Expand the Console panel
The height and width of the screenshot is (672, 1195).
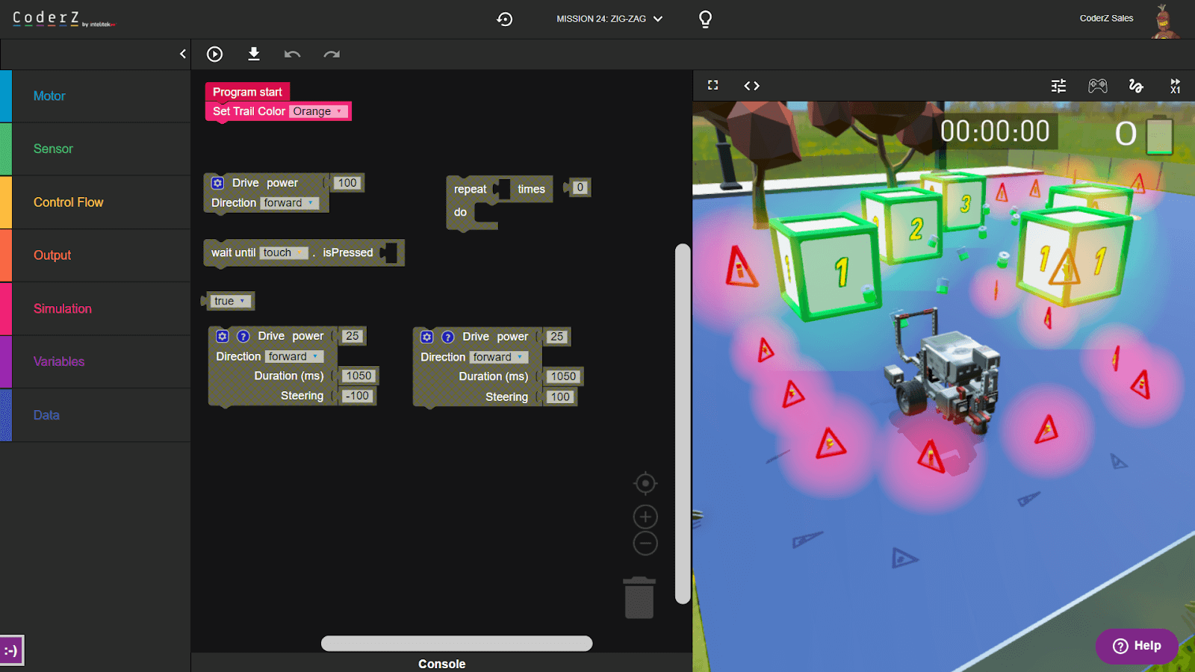click(x=441, y=663)
